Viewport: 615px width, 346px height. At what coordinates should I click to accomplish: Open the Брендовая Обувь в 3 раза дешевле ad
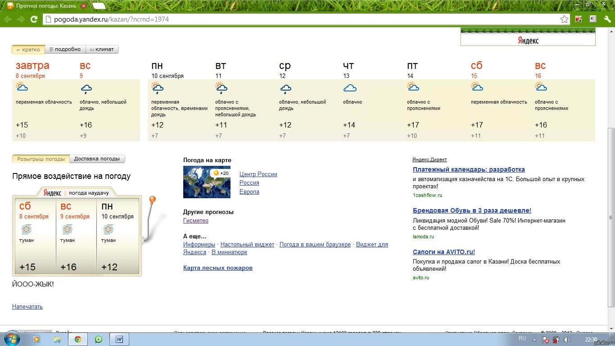point(472,211)
